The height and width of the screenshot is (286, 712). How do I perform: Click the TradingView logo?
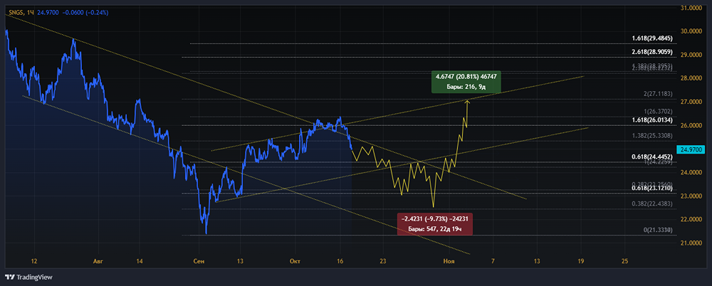coord(28,277)
